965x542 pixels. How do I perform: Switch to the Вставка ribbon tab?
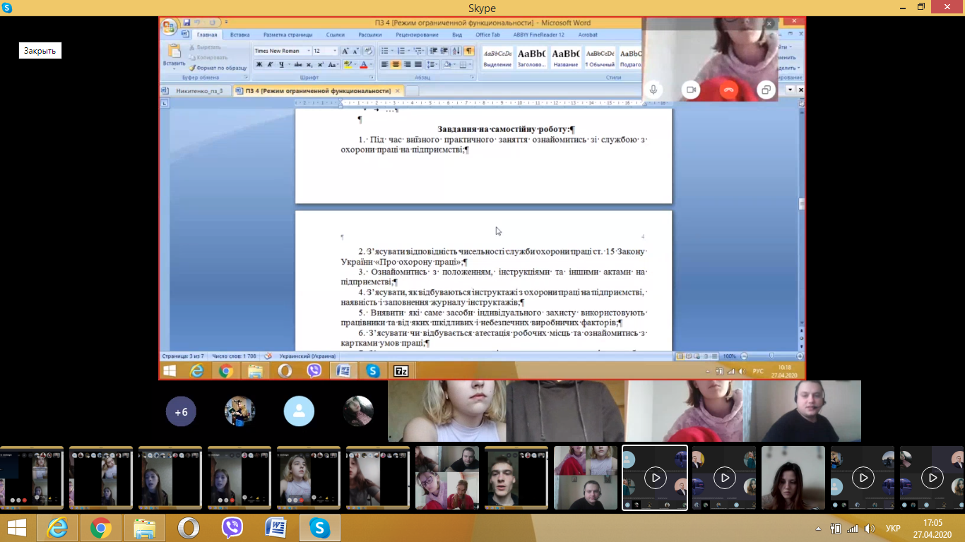coord(239,35)
